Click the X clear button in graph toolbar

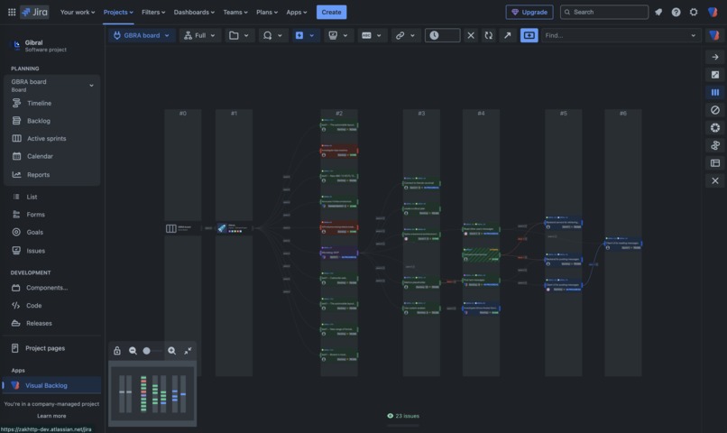[471, 35]
